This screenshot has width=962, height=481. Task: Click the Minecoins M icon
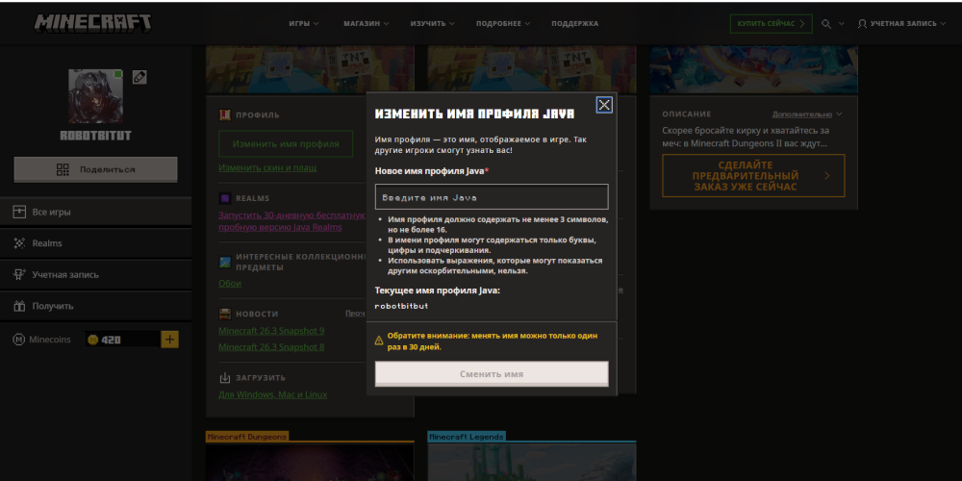(19, 340)
